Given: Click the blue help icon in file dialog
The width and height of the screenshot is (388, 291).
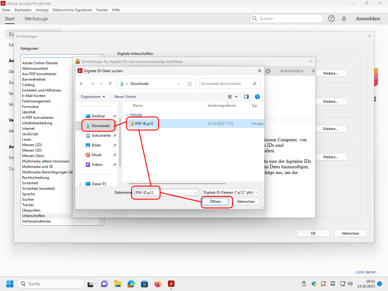Looking at the screenshot, I should point(257,97).
